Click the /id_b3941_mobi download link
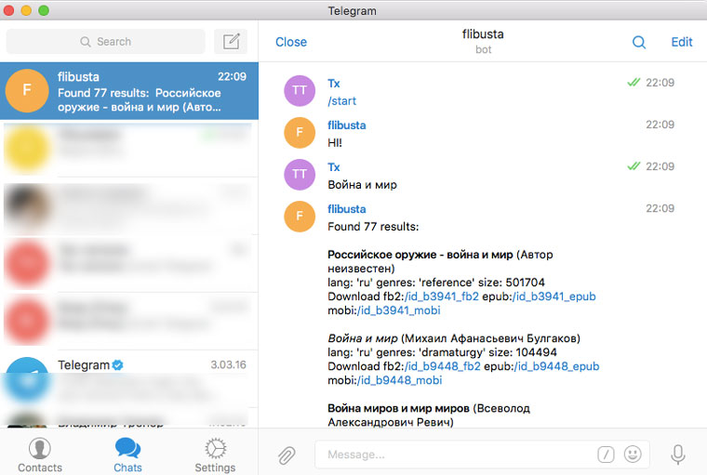The image size is (707, 475). (398, 310)
